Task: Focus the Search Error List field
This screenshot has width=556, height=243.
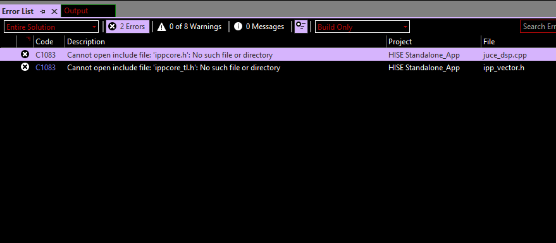Action: pos(538,27)
